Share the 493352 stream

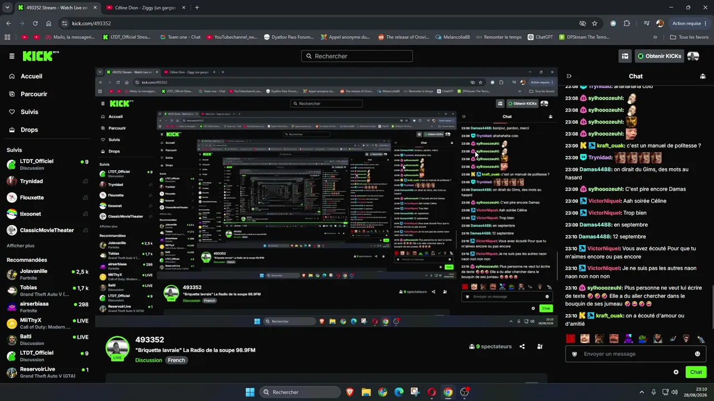coord(522,346)
